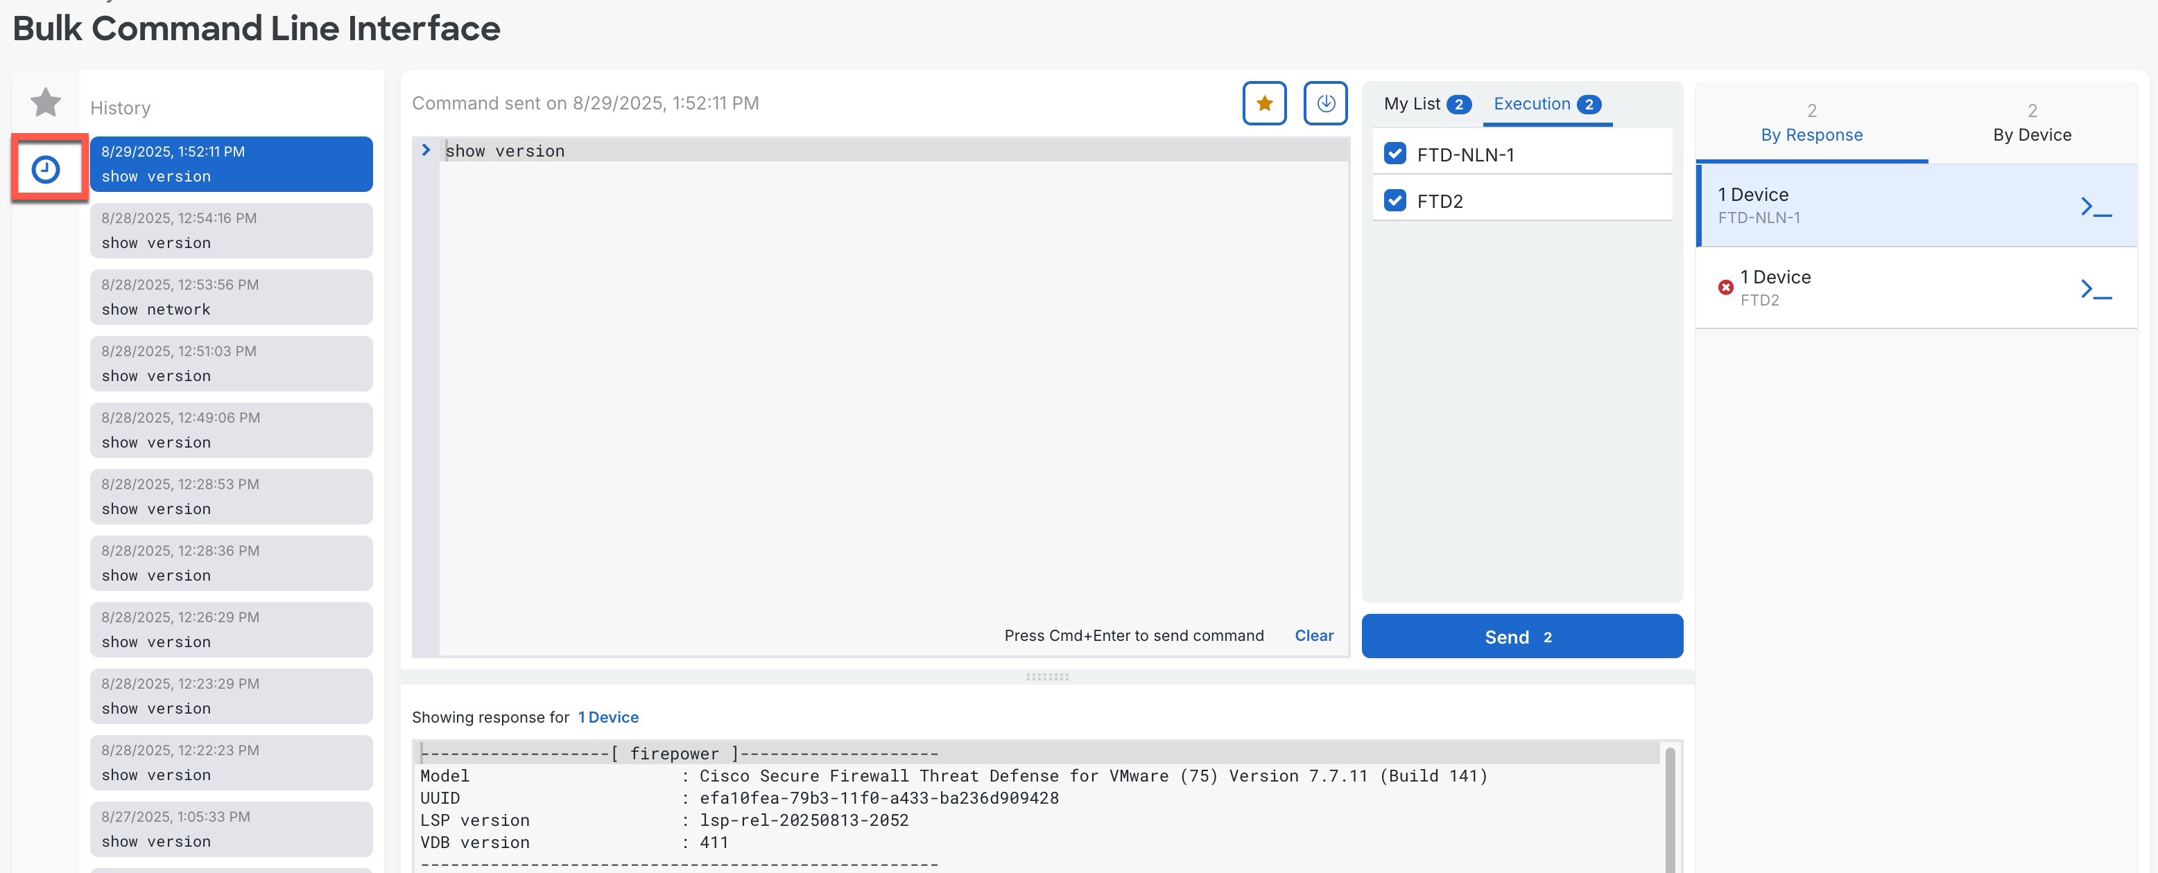
Task: Uncheck the FTD2 device checkbox
Action: coord(1395,201)
